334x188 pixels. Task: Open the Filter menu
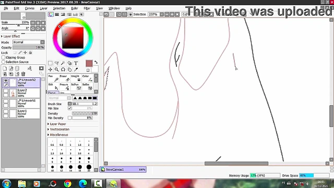87,8
